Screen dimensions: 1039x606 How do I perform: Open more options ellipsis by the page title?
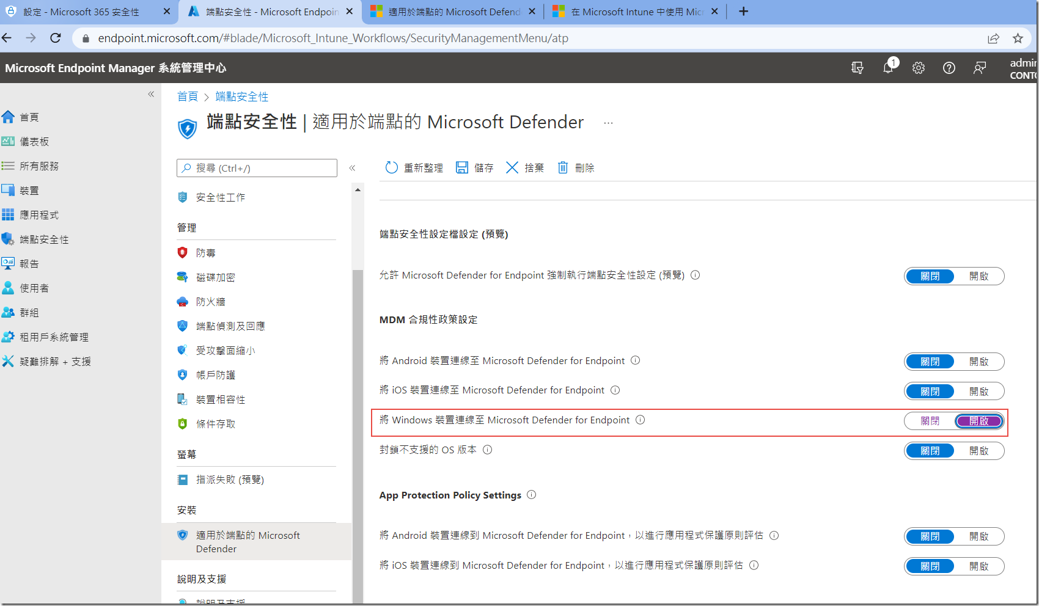coord(608,123)
